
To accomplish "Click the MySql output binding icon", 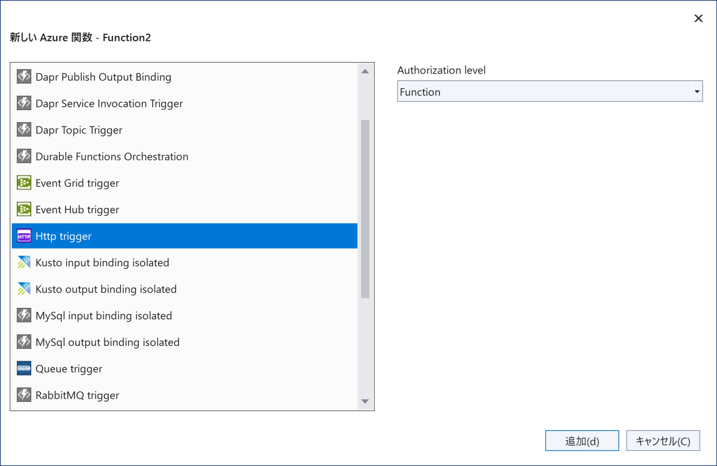I will (x=24, y=341).
